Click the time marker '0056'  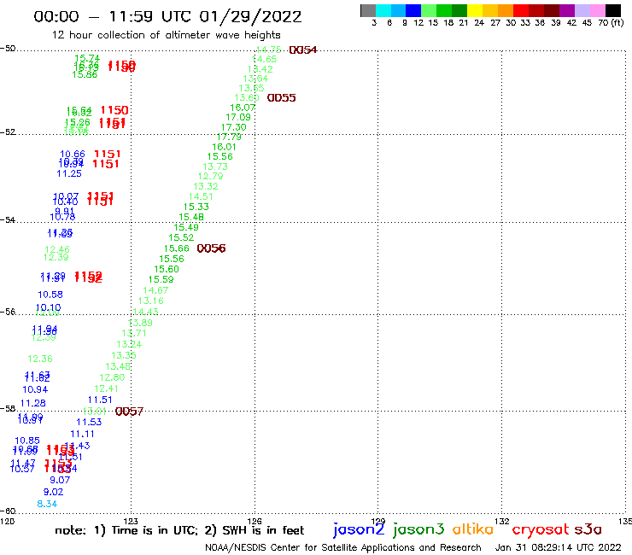pos(211,248)
